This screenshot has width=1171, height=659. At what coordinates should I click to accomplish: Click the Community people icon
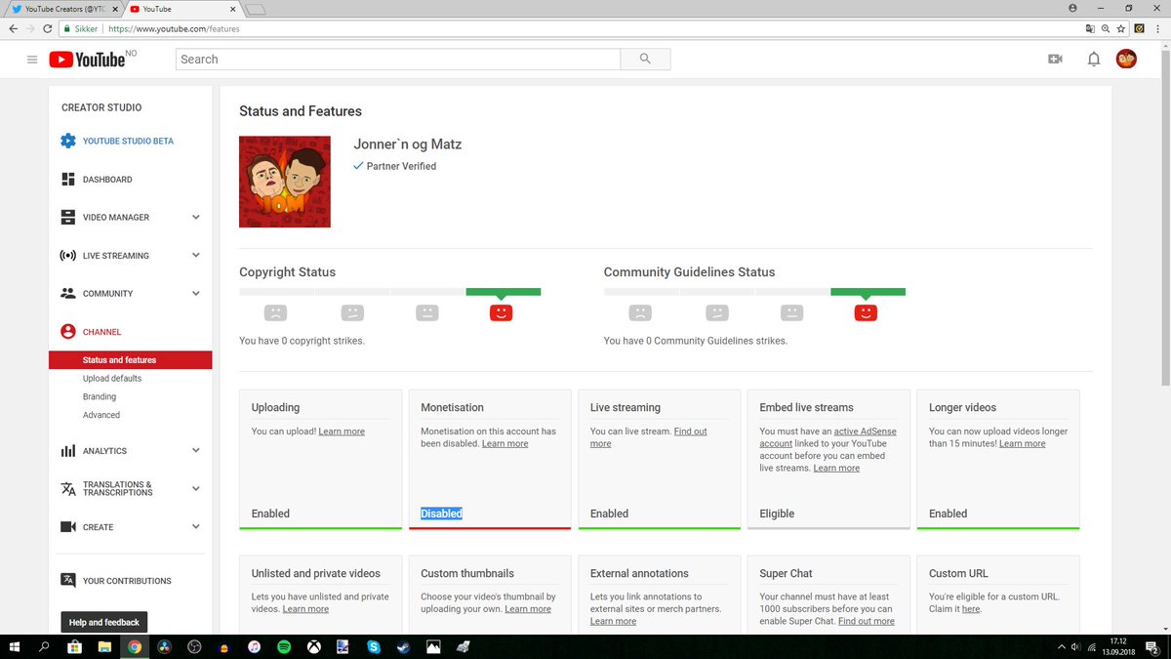(x=68, y=293)
